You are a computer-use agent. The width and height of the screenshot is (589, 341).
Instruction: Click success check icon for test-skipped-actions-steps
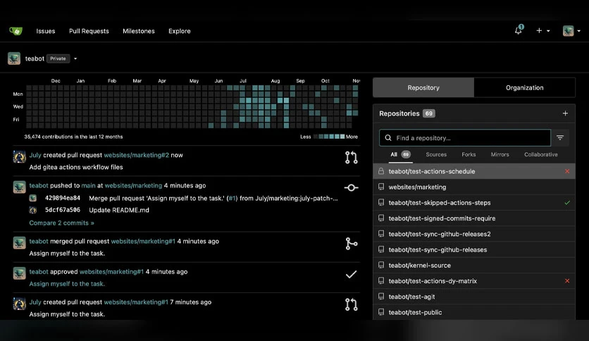point(567,203)
